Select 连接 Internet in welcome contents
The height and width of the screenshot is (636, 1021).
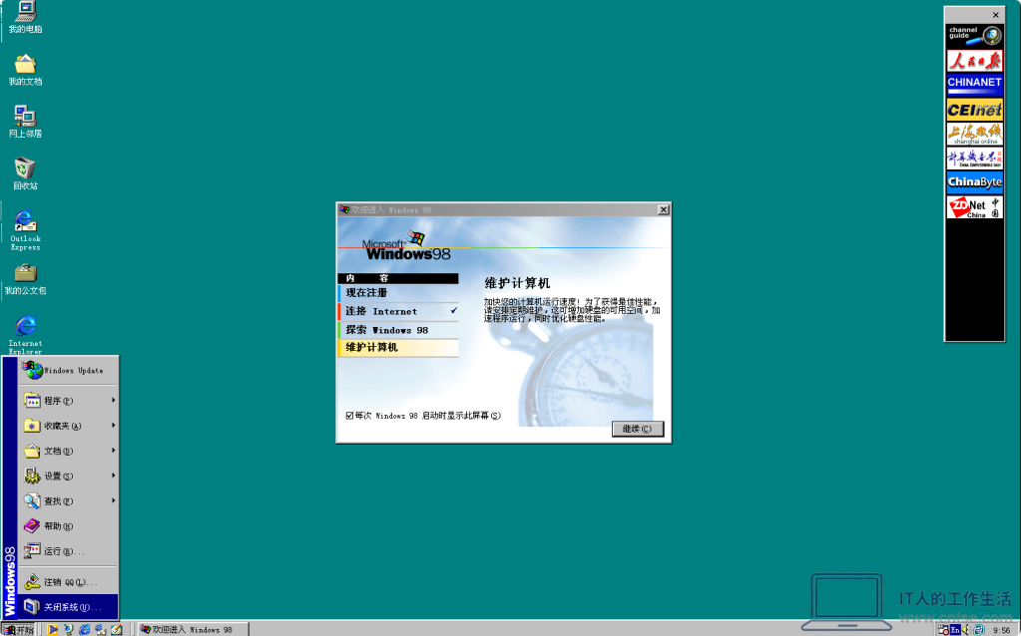point(398,311)
